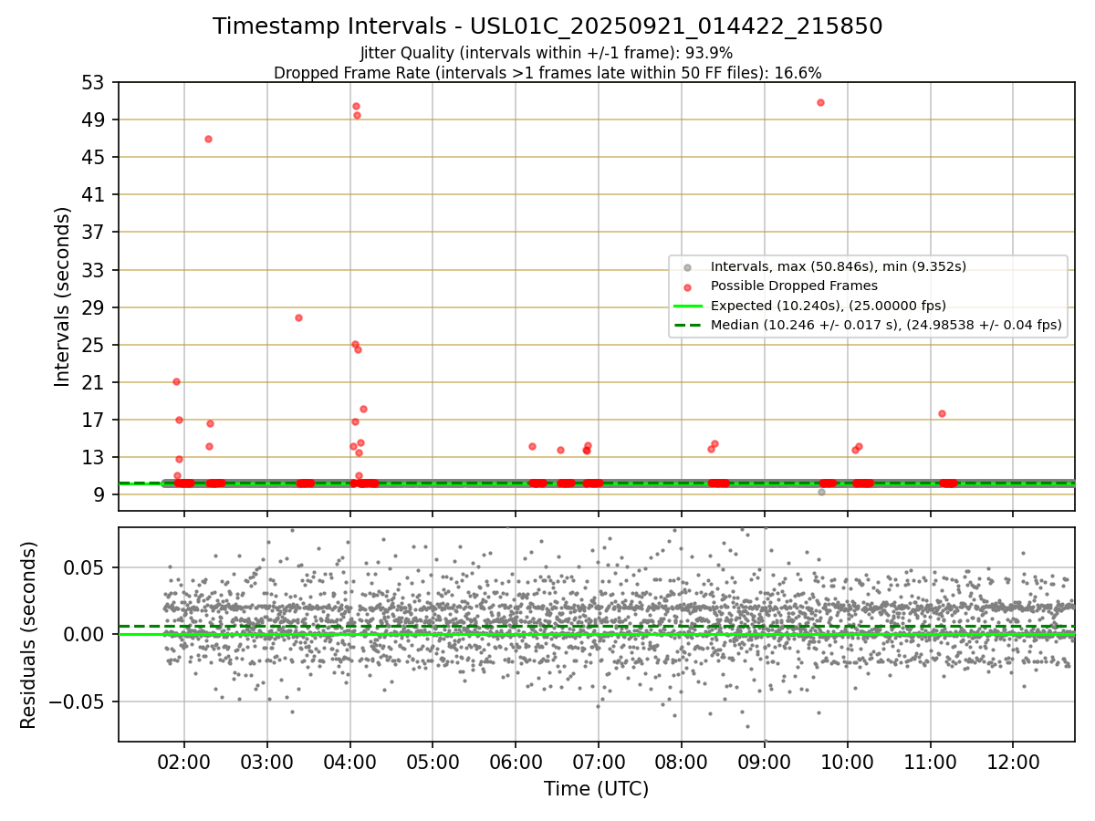This screenshot has height=821, width=1095.
Task: Click the "Time (UTC)" x-axis label
Action: [596, 789]
